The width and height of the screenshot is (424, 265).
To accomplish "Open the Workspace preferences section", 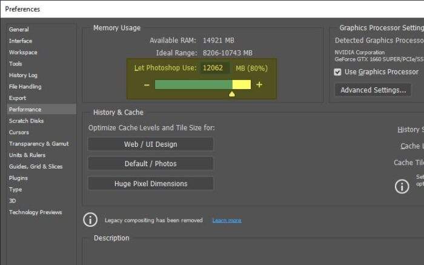I will [x=23, y=52].
